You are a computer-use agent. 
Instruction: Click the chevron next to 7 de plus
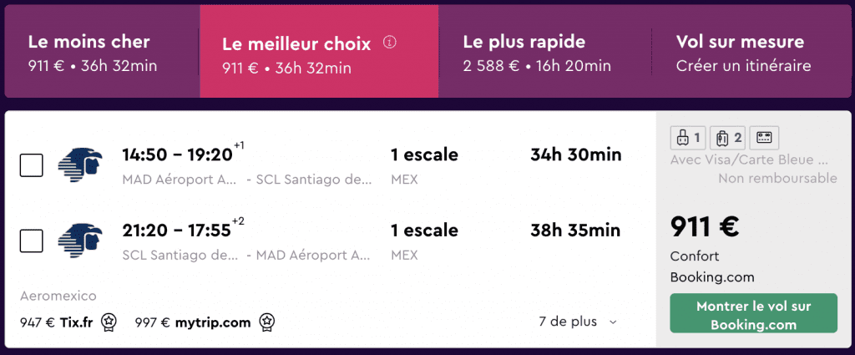pos(613,322)
